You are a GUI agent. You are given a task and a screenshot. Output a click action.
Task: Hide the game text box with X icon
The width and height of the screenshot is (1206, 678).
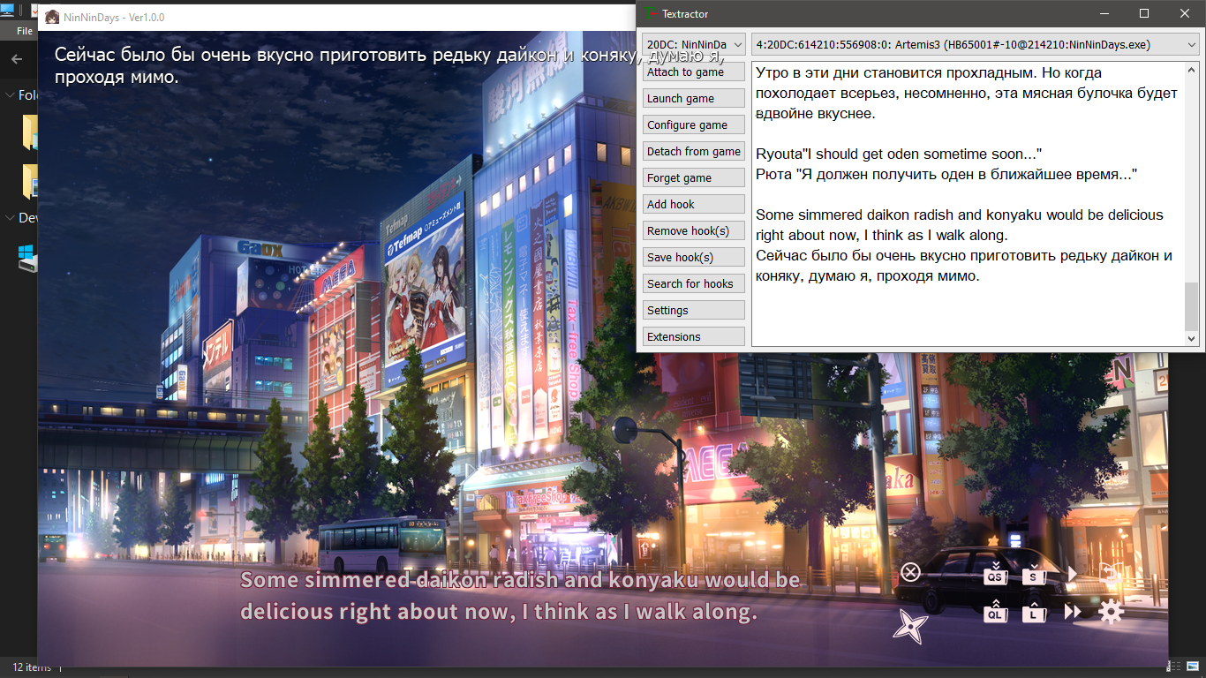(x=910, y=572)
